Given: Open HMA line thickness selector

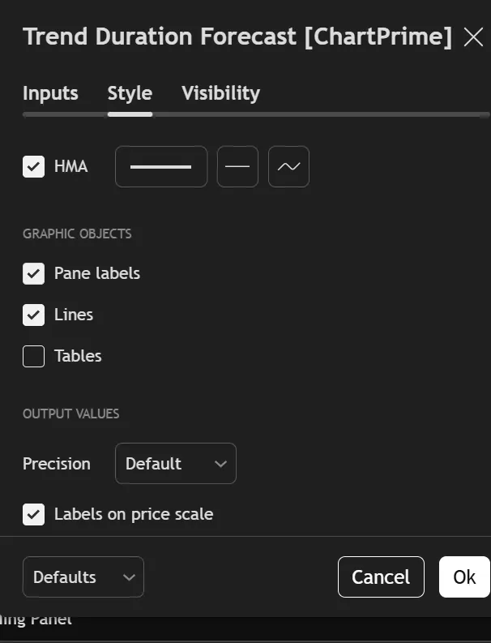Looking at the screenshot, I should [237, 167].
